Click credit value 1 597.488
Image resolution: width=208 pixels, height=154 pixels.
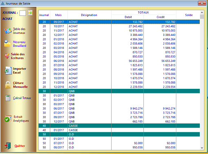169,70
